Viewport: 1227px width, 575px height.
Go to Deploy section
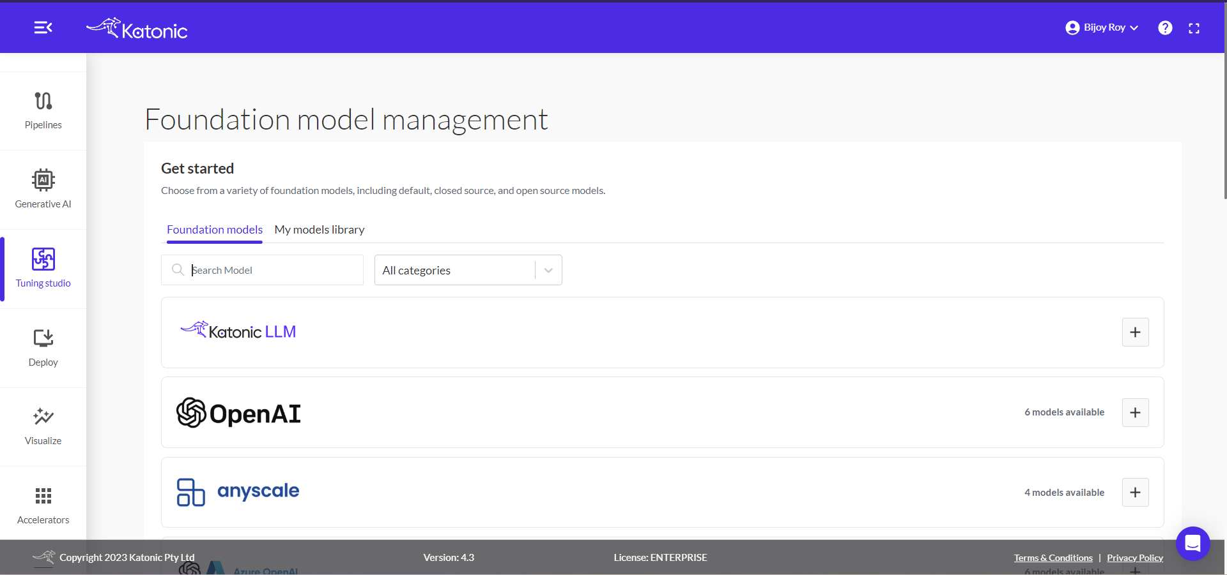pos(43,348)
